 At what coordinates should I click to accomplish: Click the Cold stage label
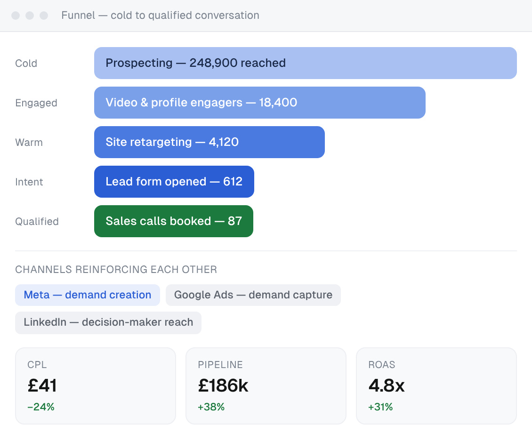point(26,64)
